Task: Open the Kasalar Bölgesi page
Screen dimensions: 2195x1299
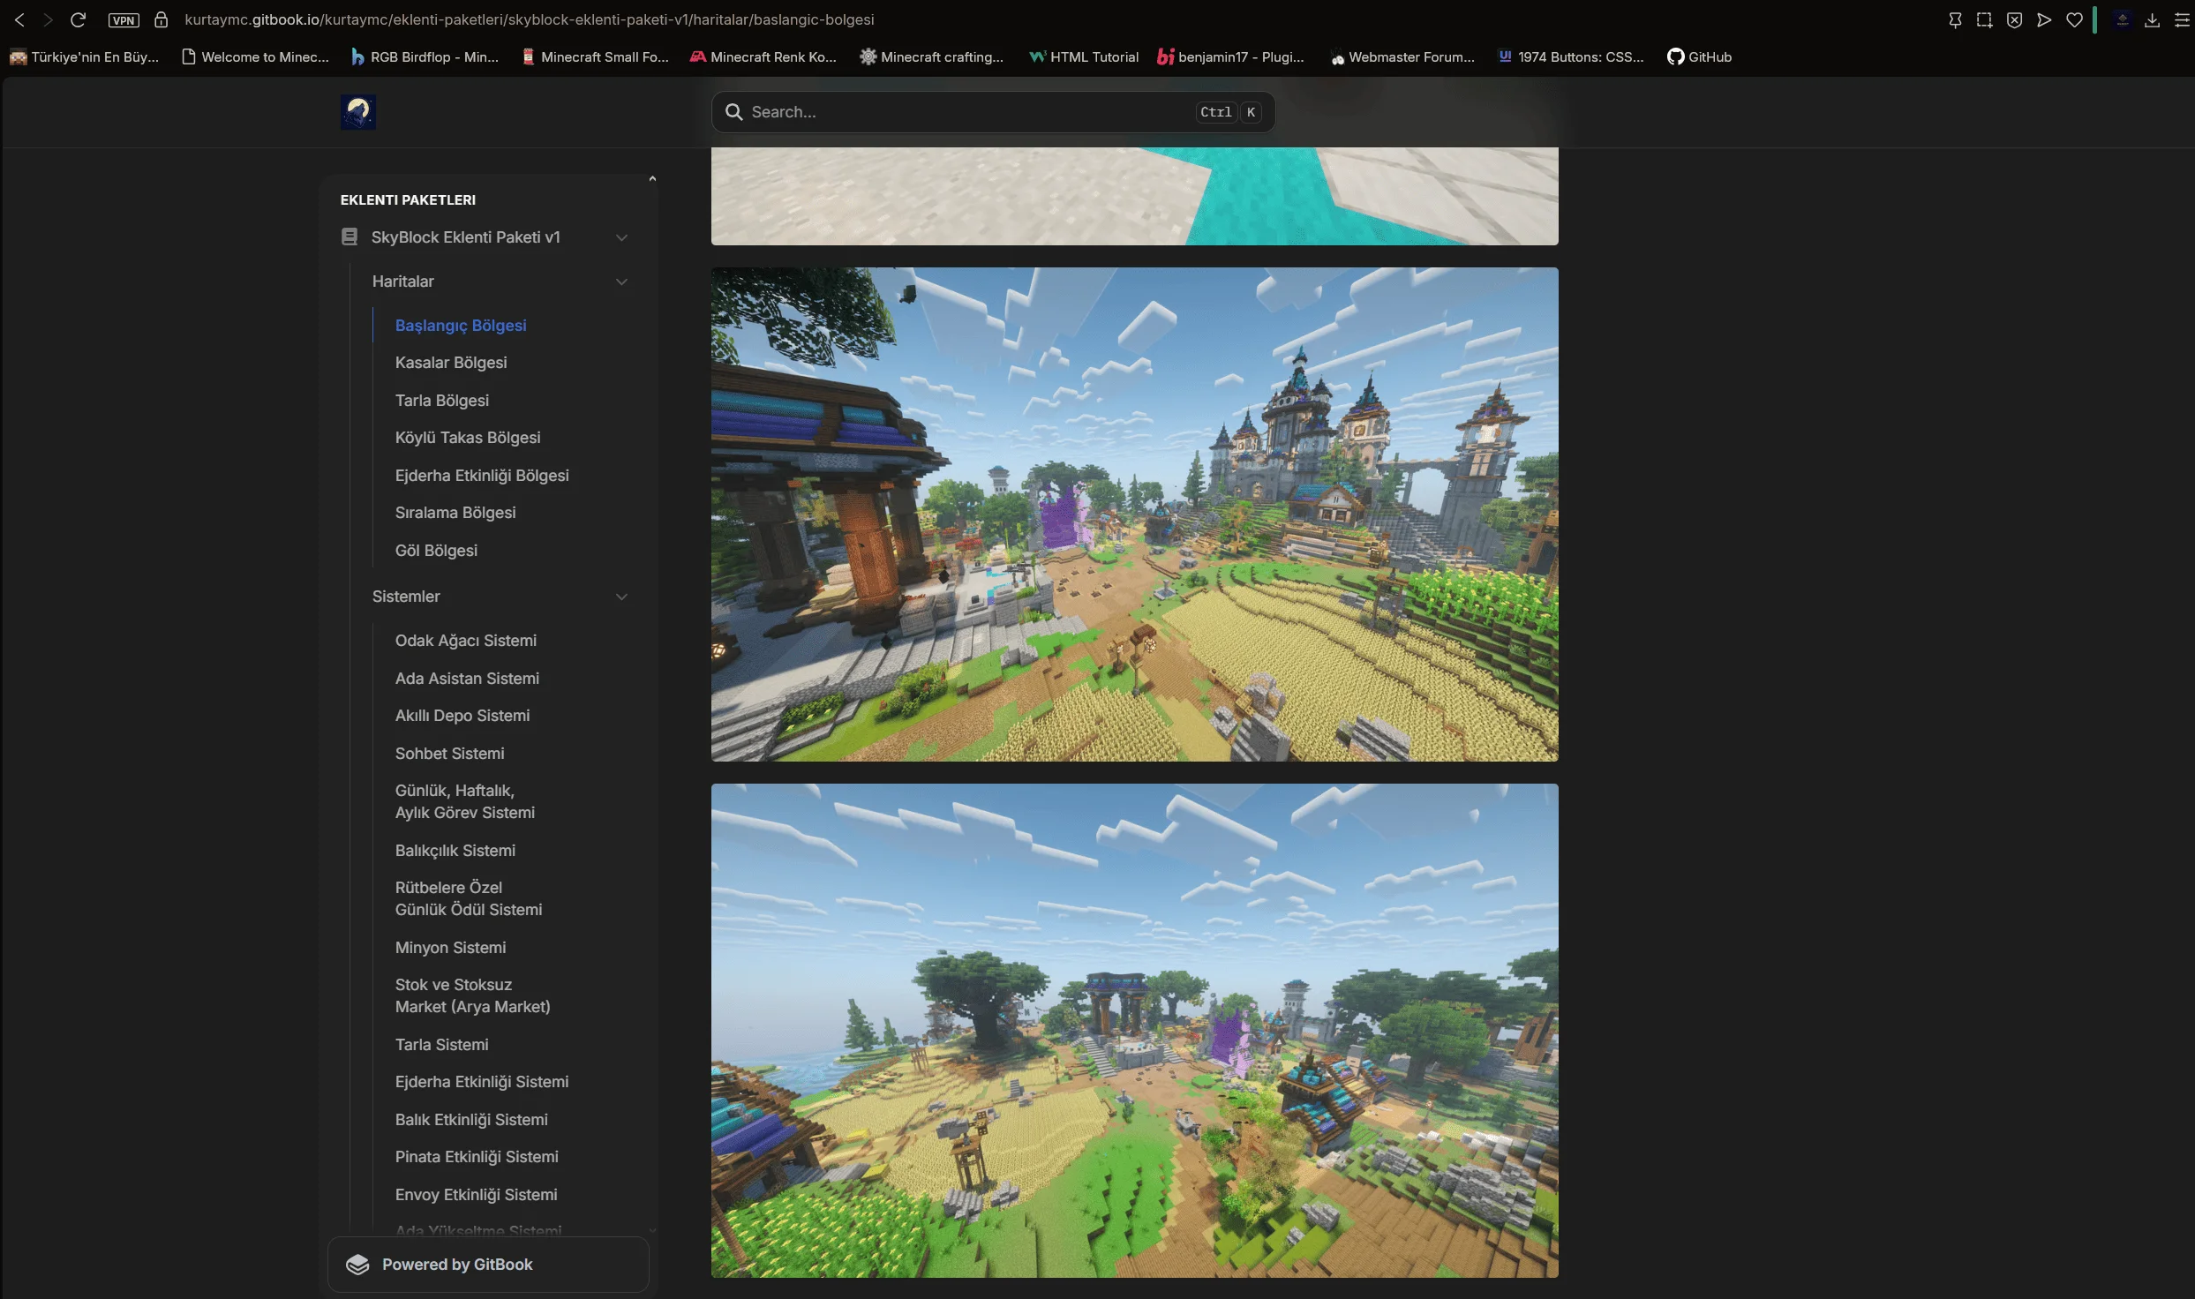Action: coord(451,363)
